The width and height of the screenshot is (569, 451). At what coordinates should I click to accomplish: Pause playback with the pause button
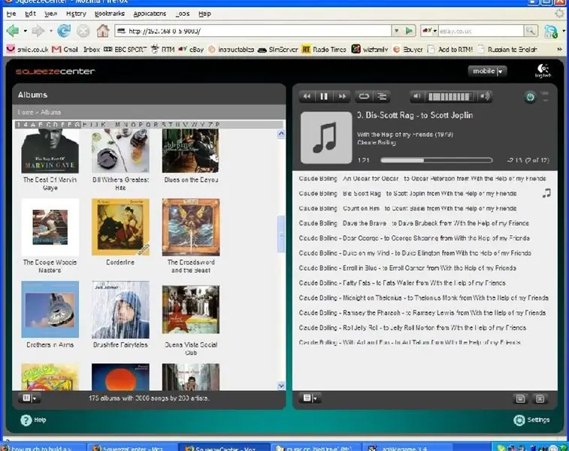[x=324, y=96]
